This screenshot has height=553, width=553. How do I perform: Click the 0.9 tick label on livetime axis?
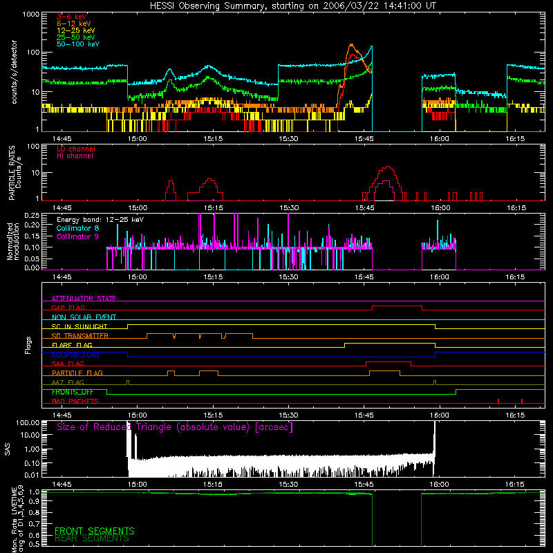pos(34,502)
